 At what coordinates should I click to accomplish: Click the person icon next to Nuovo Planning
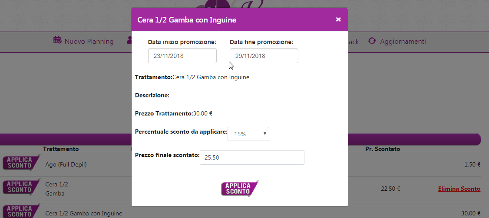coord(129,40)
